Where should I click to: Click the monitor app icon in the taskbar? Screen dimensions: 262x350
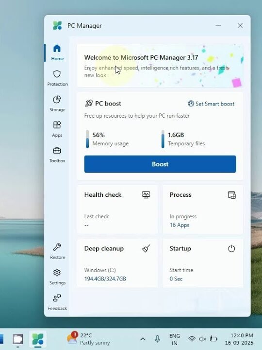click(x=18, y=339)
